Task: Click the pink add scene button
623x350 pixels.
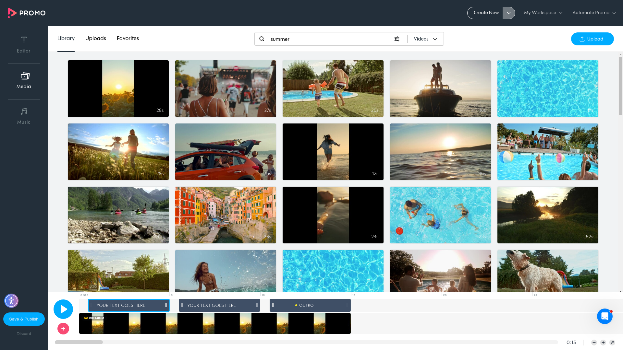Action: pos(63,329)
